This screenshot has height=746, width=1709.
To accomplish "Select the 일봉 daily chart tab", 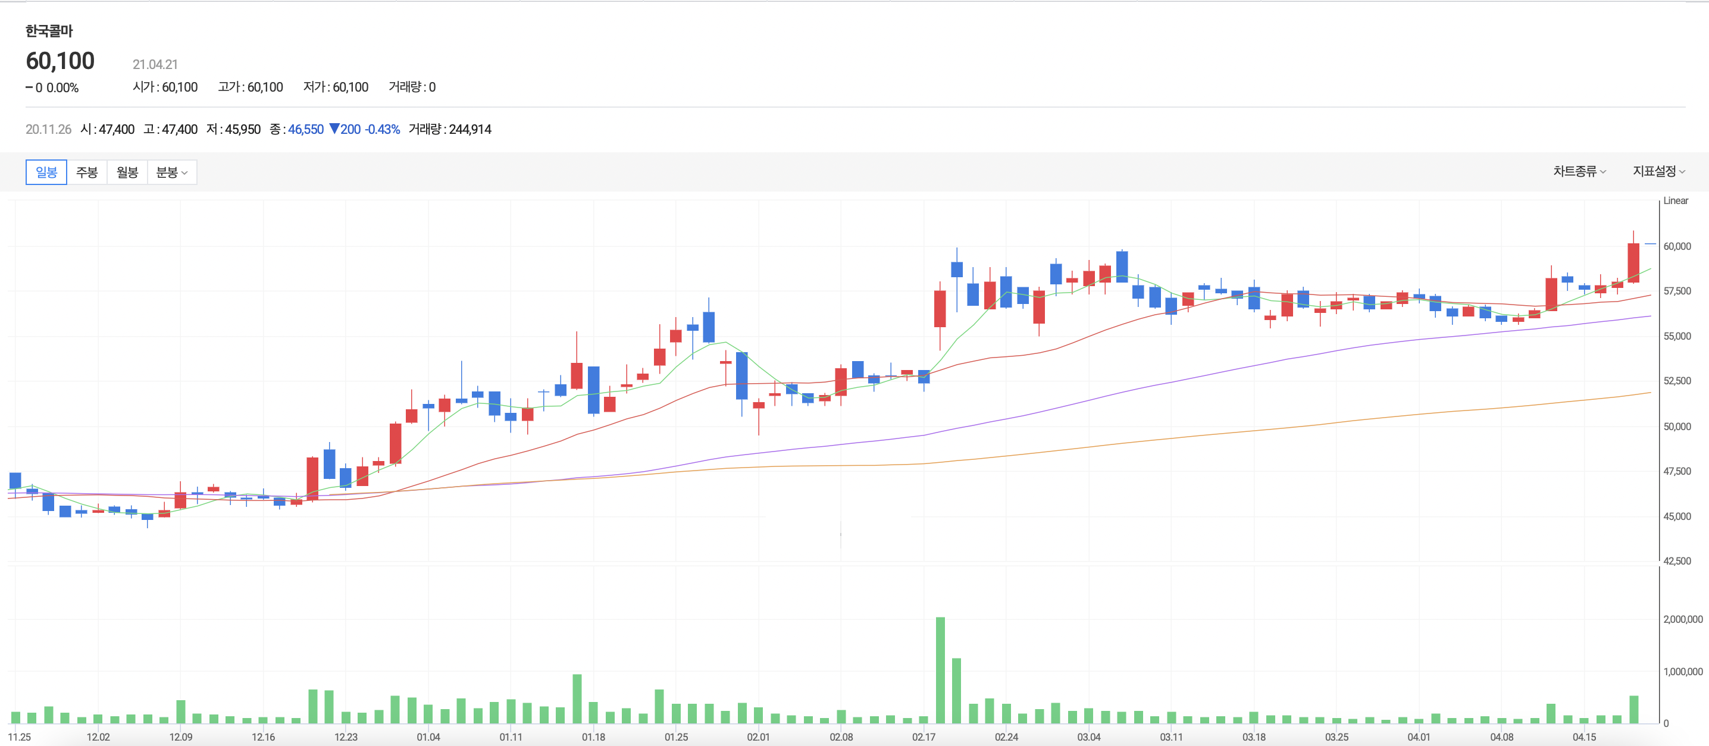I will point(46,173).
